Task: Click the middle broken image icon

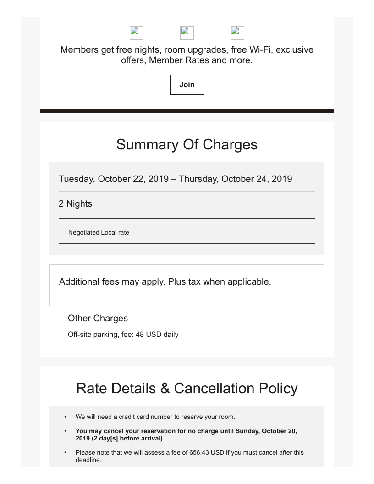Action: (x=187, y=33)
